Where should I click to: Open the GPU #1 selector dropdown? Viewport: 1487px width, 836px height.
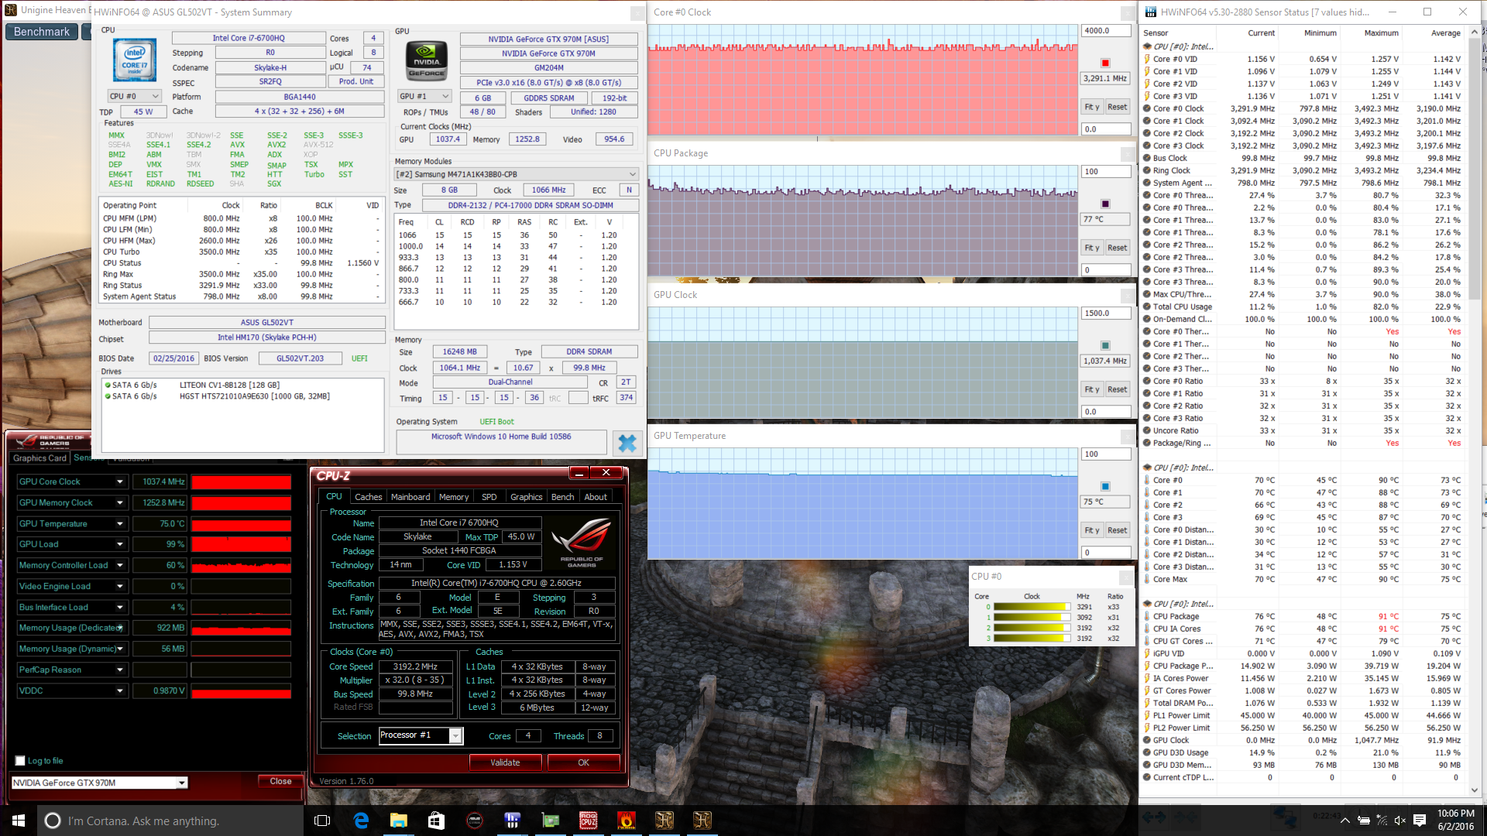coord(424,97)
